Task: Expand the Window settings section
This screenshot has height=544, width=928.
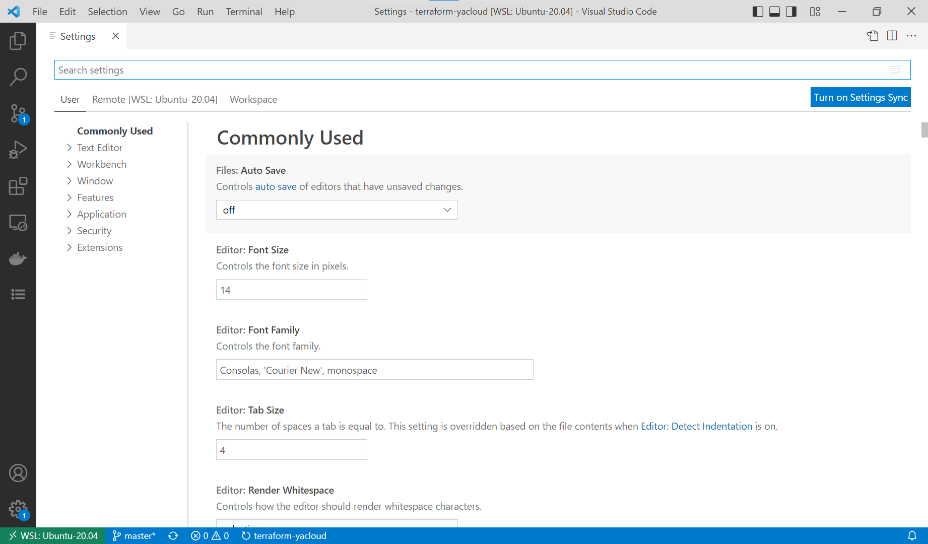Action: click(x=95, y=181)
